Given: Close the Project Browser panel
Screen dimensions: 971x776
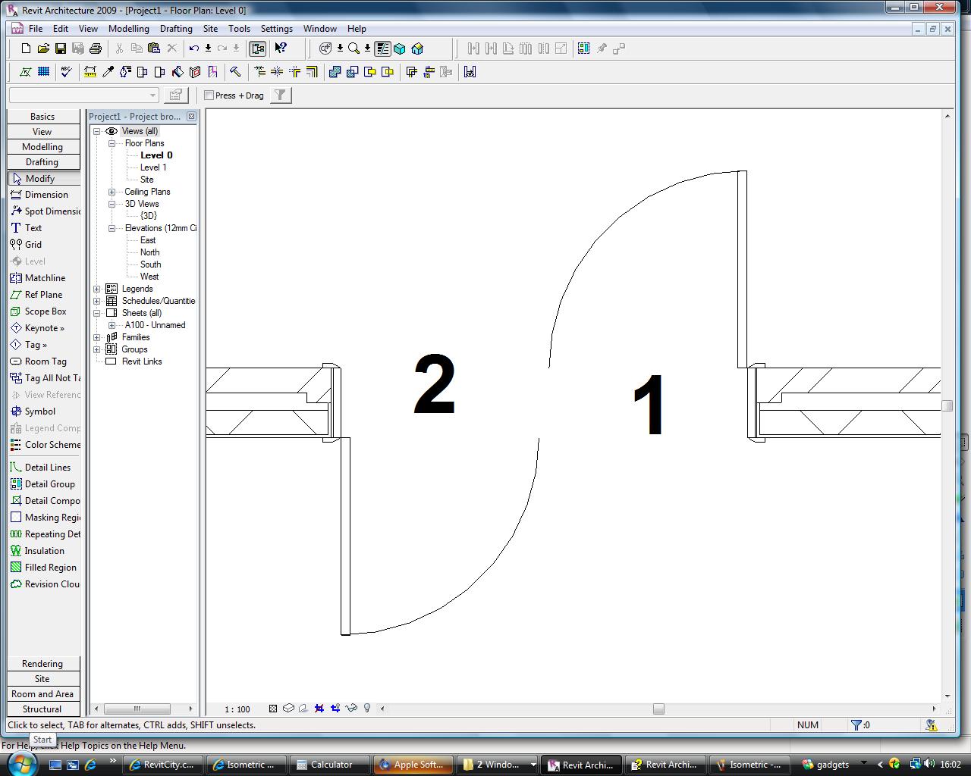Looking at the screenshot, I should point(191,117).
